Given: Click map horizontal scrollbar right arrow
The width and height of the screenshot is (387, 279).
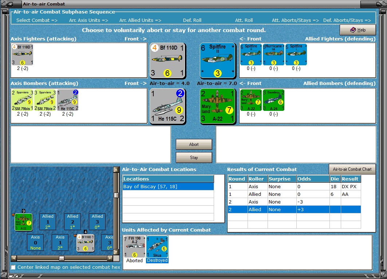Looking at the screenshot, I should (x=110, y=258).
